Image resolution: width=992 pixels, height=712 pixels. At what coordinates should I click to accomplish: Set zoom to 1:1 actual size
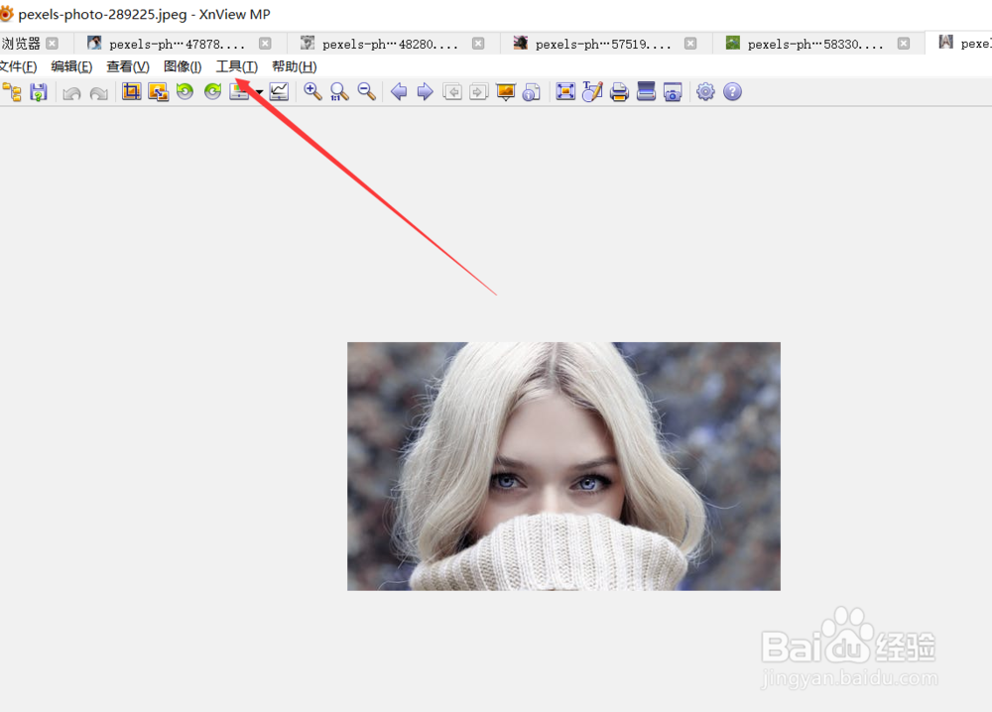[339, 92]
